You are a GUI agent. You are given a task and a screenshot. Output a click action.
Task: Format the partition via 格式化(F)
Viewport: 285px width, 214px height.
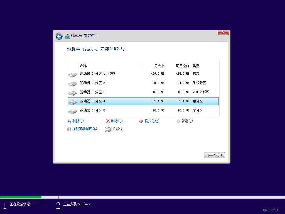coord(152,121)
